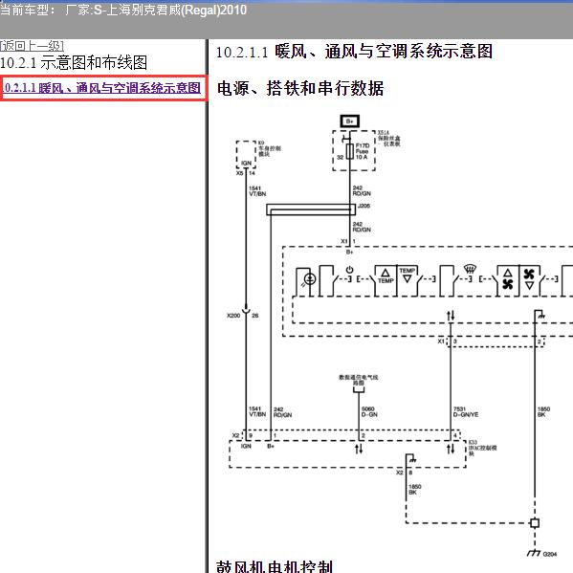Select the 10.2.1 示意图和布线图 heading

point(74,62)
